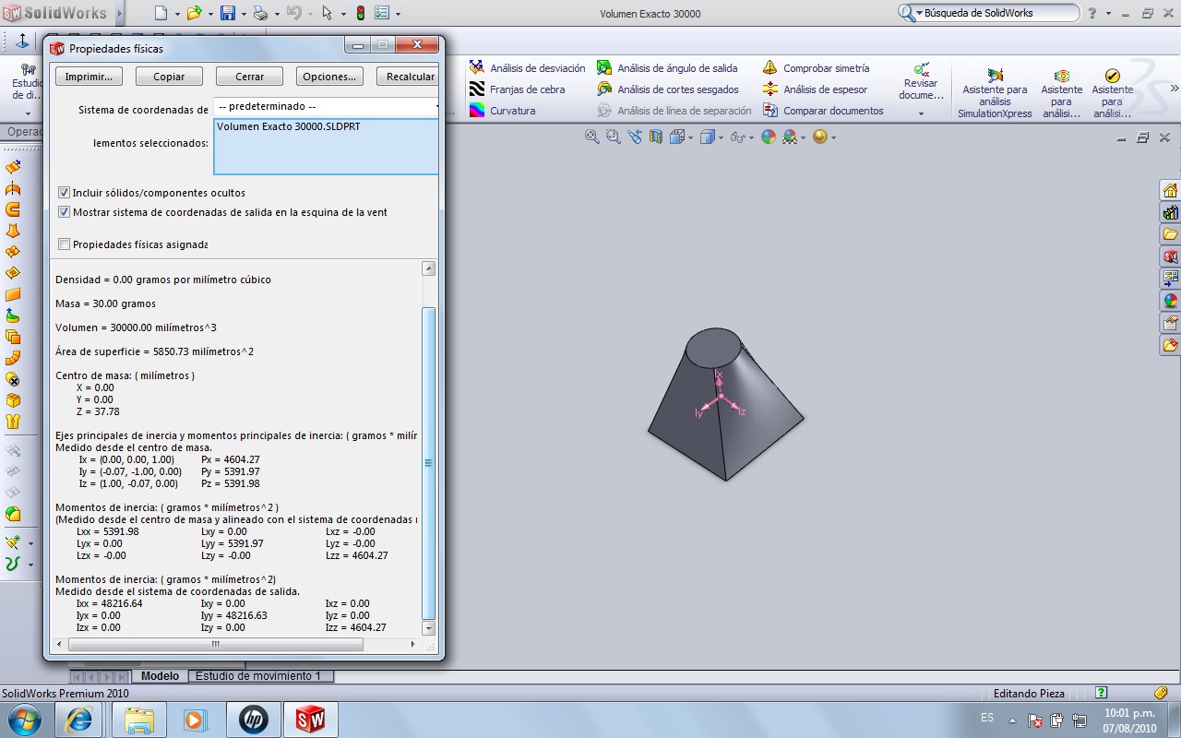Screen dimensions: 1181x738
Task: Enable Propiedades físicas asignadas checkbox
Action: pyautogui.click(x=64, y=244)
